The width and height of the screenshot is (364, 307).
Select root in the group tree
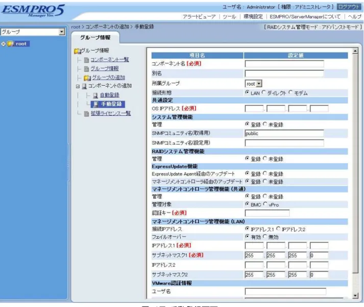21,44
